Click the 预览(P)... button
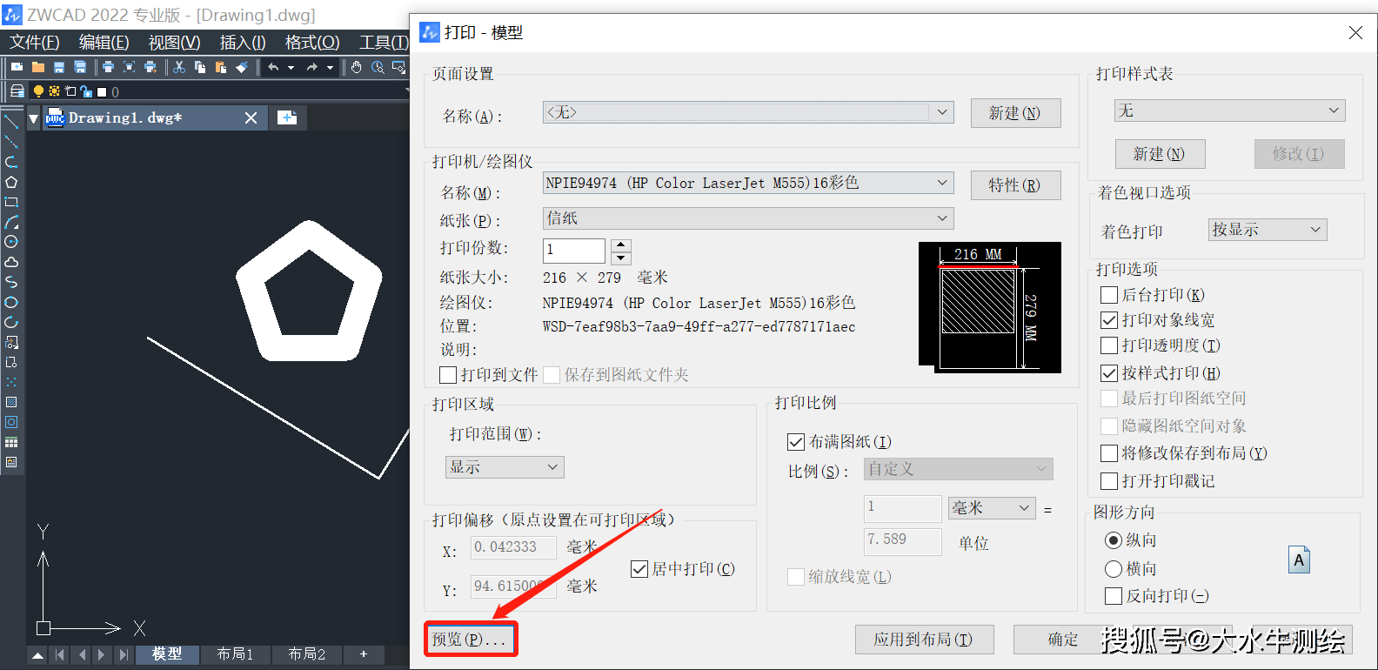 [x=471, y=640]
